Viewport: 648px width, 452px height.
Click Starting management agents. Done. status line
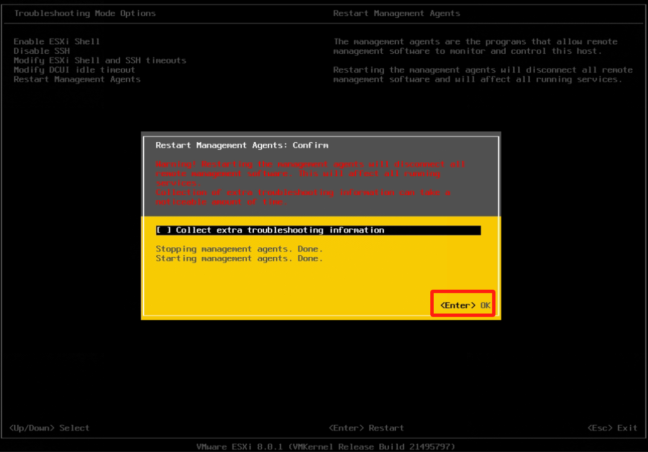pyautogui.click(x=239, y=259)
